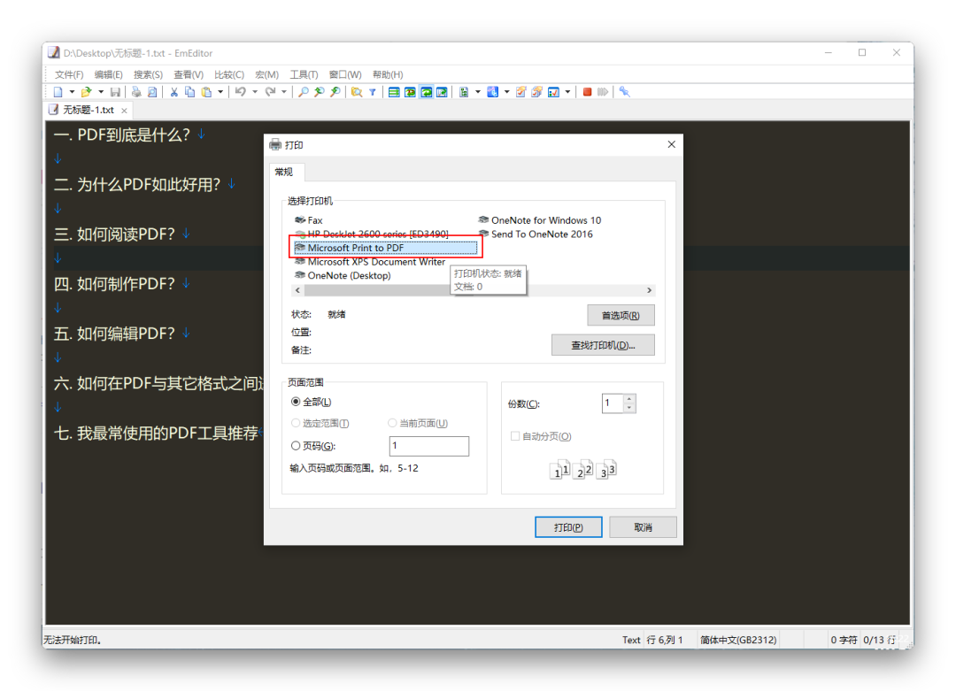Click the Customize Tools wrench-like icon

coord(624,92)
